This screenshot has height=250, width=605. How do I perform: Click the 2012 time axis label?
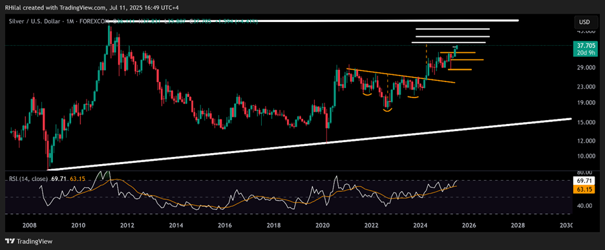click(127, 225)
